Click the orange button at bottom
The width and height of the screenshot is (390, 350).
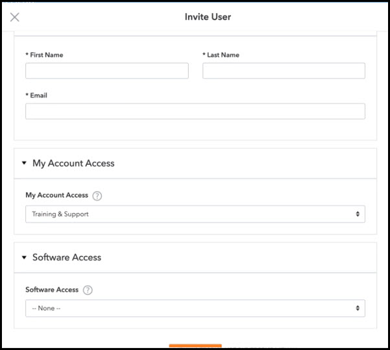(x=195, y=346)
